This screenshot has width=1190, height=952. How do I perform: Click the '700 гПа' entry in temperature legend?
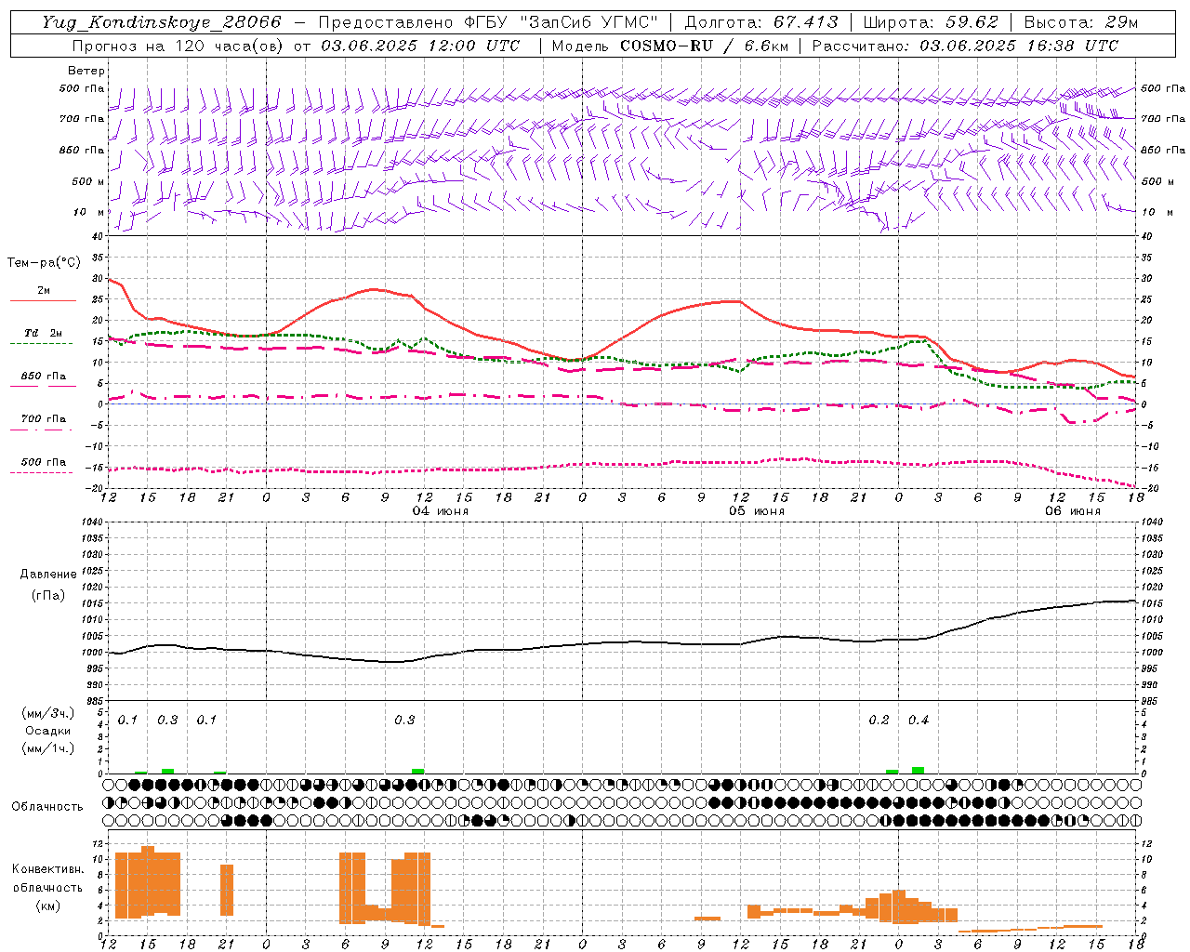tap(44, 419)
